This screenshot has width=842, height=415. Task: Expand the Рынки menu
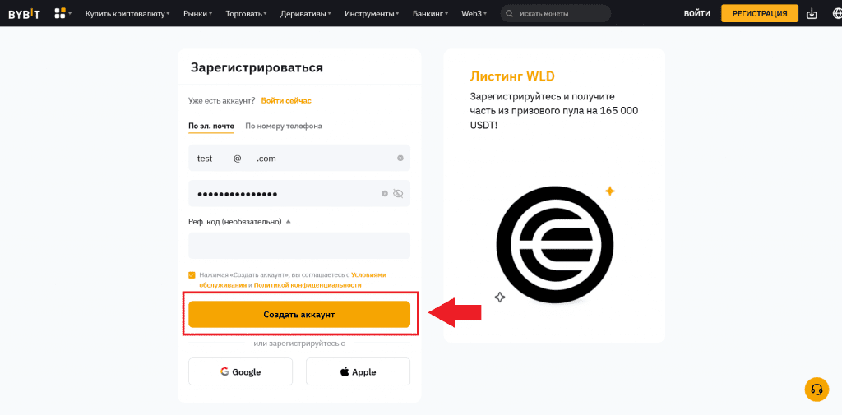pyautogui.click(x=197, y=13)
